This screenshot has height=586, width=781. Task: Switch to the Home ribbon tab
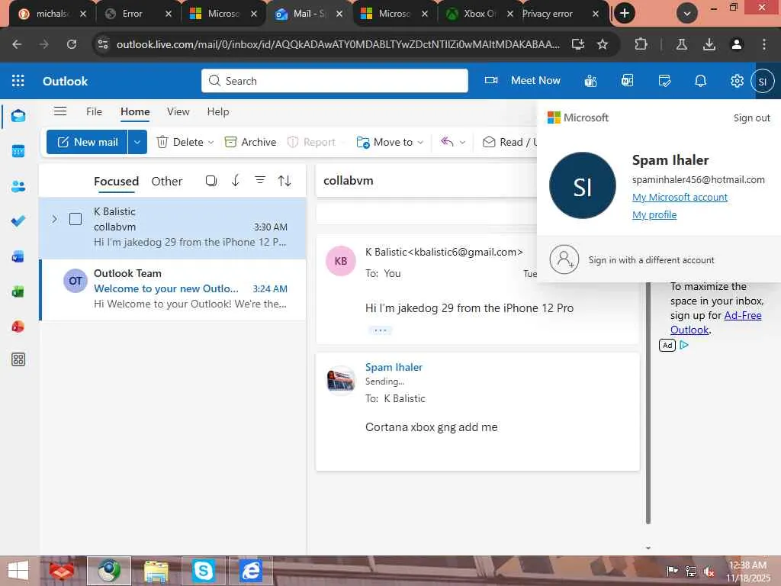click(x=135, y=111)
